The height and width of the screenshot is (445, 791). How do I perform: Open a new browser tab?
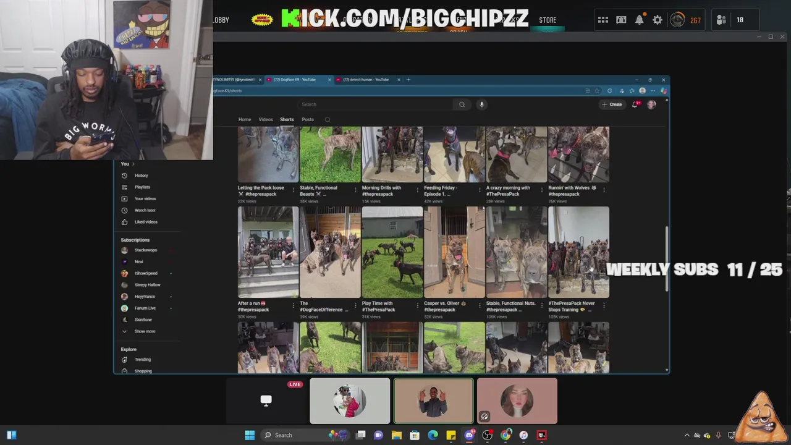click(408, 80)
